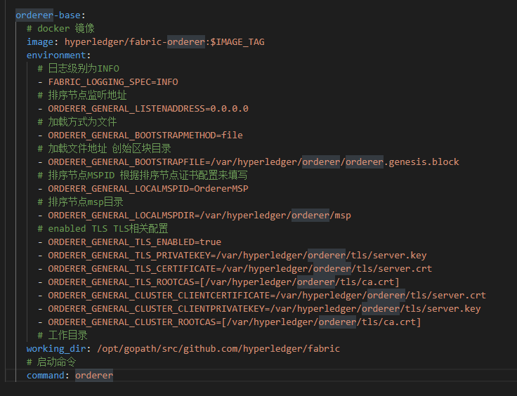Click the '# 日志级别为INFO' comment
Image resolution: width=517 pixels, height=396 pixels.
point(79,69)
